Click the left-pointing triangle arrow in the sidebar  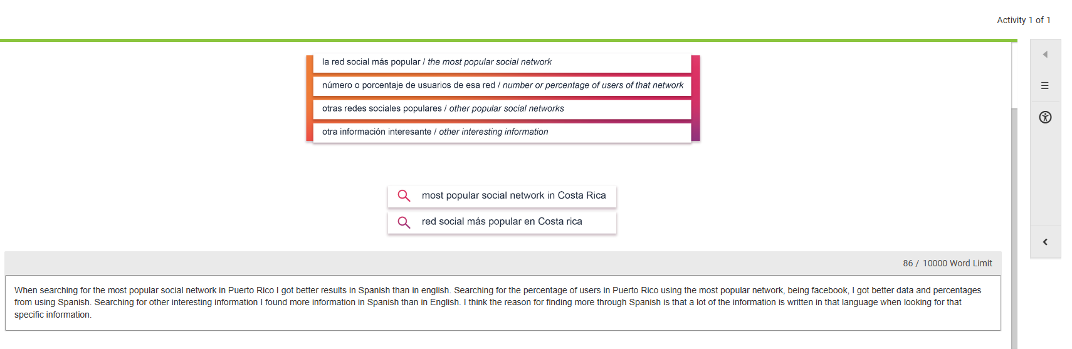[1045, 55]
